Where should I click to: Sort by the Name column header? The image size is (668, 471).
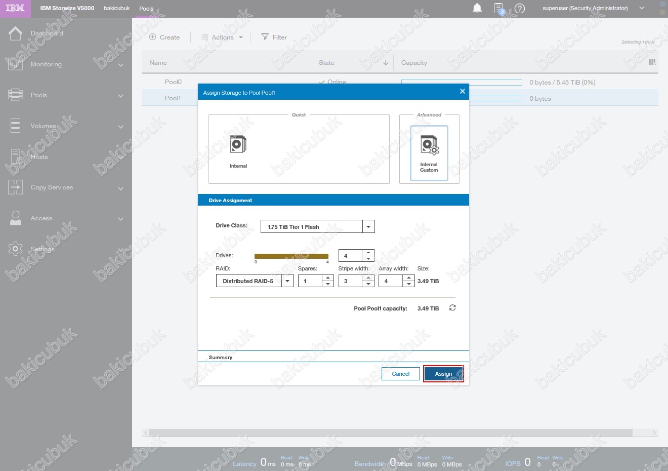(158, 63)
